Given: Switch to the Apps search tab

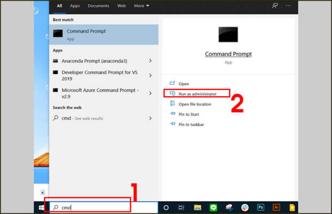Looking at the screenshot, I should tap(75, 6).
